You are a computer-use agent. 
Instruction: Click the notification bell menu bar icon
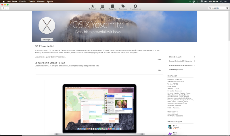point(190,1)
